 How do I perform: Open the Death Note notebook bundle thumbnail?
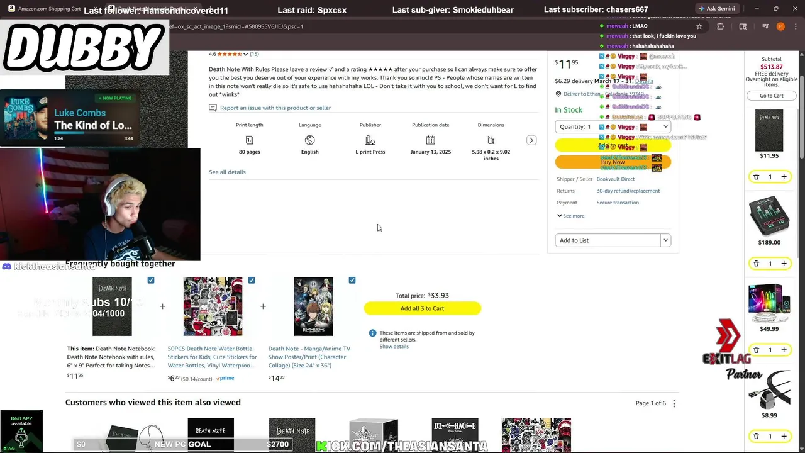click(x=112, y=306)
